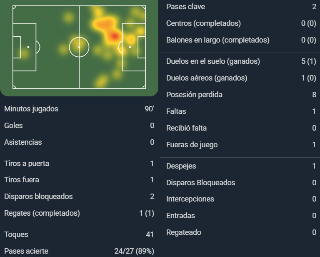Select the Tiros fuera stat
This screenshot has height=257, width=320.
click(x=79, y=180)
